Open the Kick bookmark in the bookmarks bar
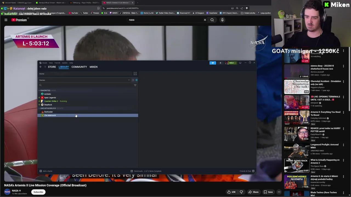 pyautogui.click(x=104, y=13)
